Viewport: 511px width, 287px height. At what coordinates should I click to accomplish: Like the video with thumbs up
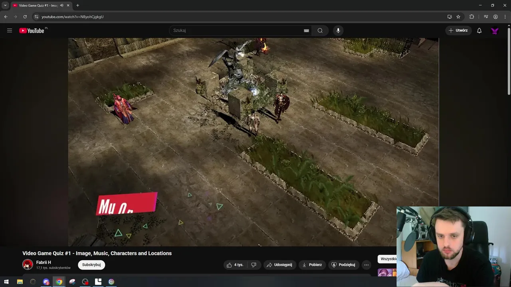(x=235, y=265)
